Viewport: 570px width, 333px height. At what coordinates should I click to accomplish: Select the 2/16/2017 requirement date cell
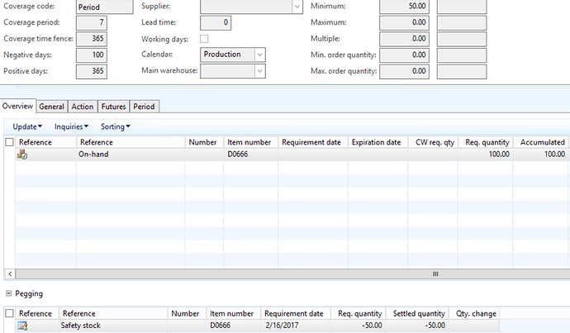[x=296, y=326]
